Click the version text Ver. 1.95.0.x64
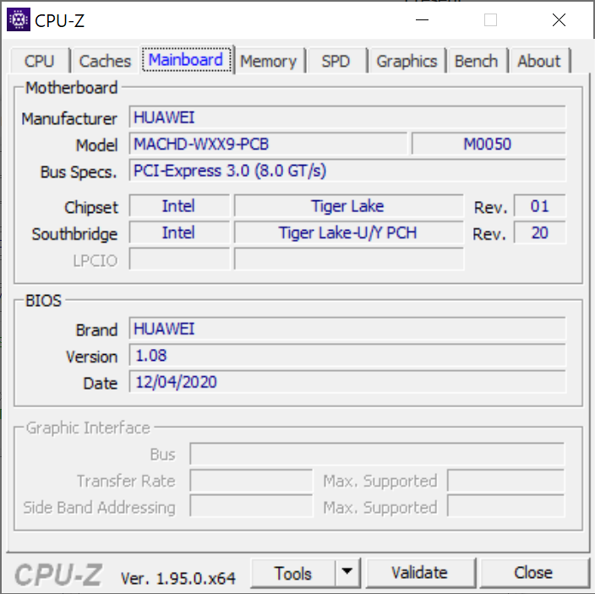 point(178,578)
